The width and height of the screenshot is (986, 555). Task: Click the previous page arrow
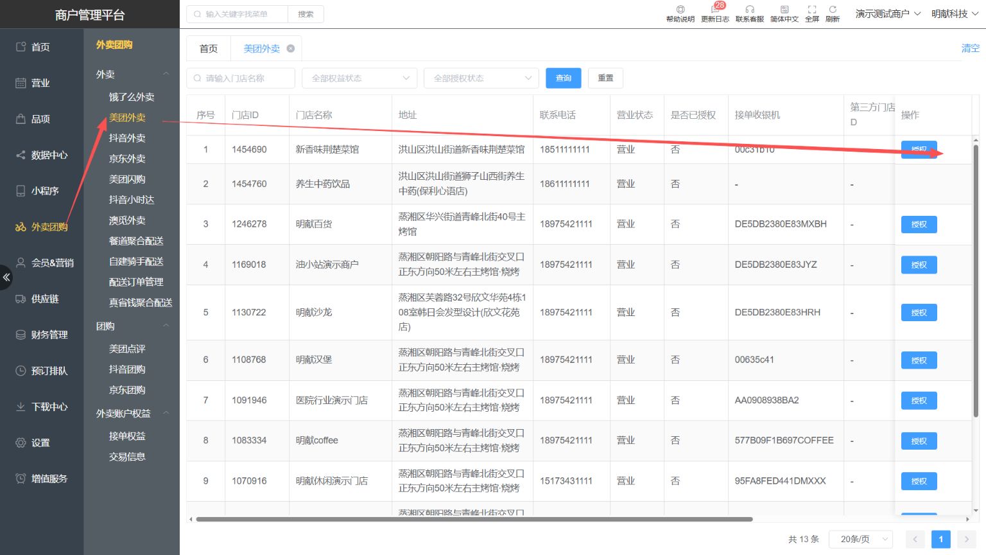[x=915, y=539]
